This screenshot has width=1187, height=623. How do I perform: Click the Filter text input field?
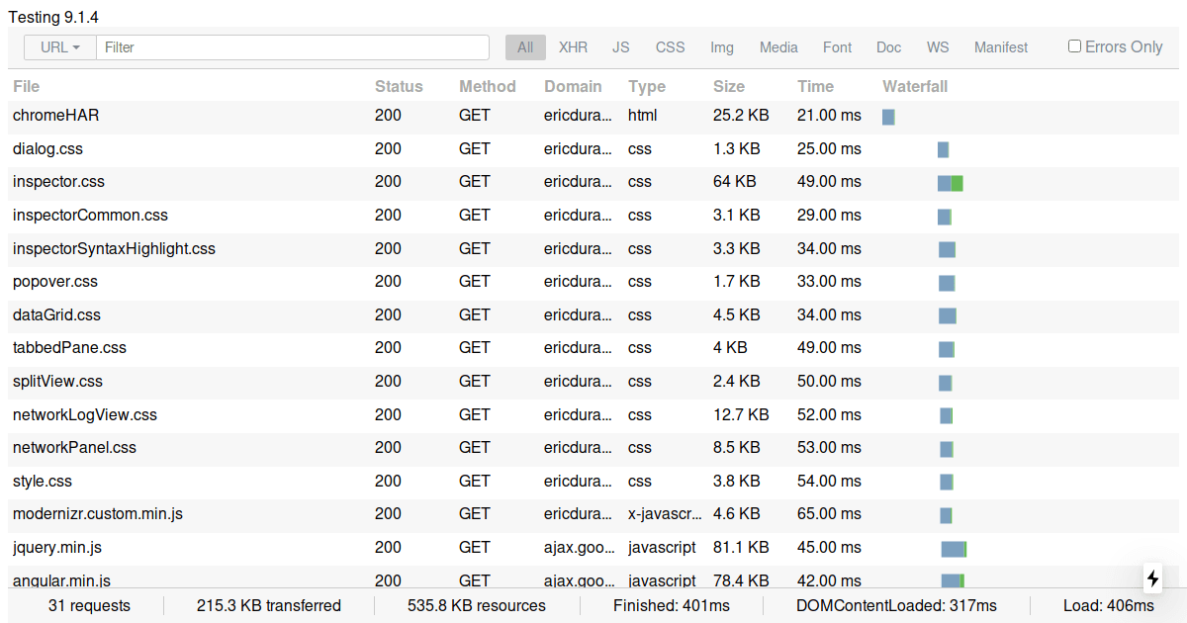coord(293,47)
